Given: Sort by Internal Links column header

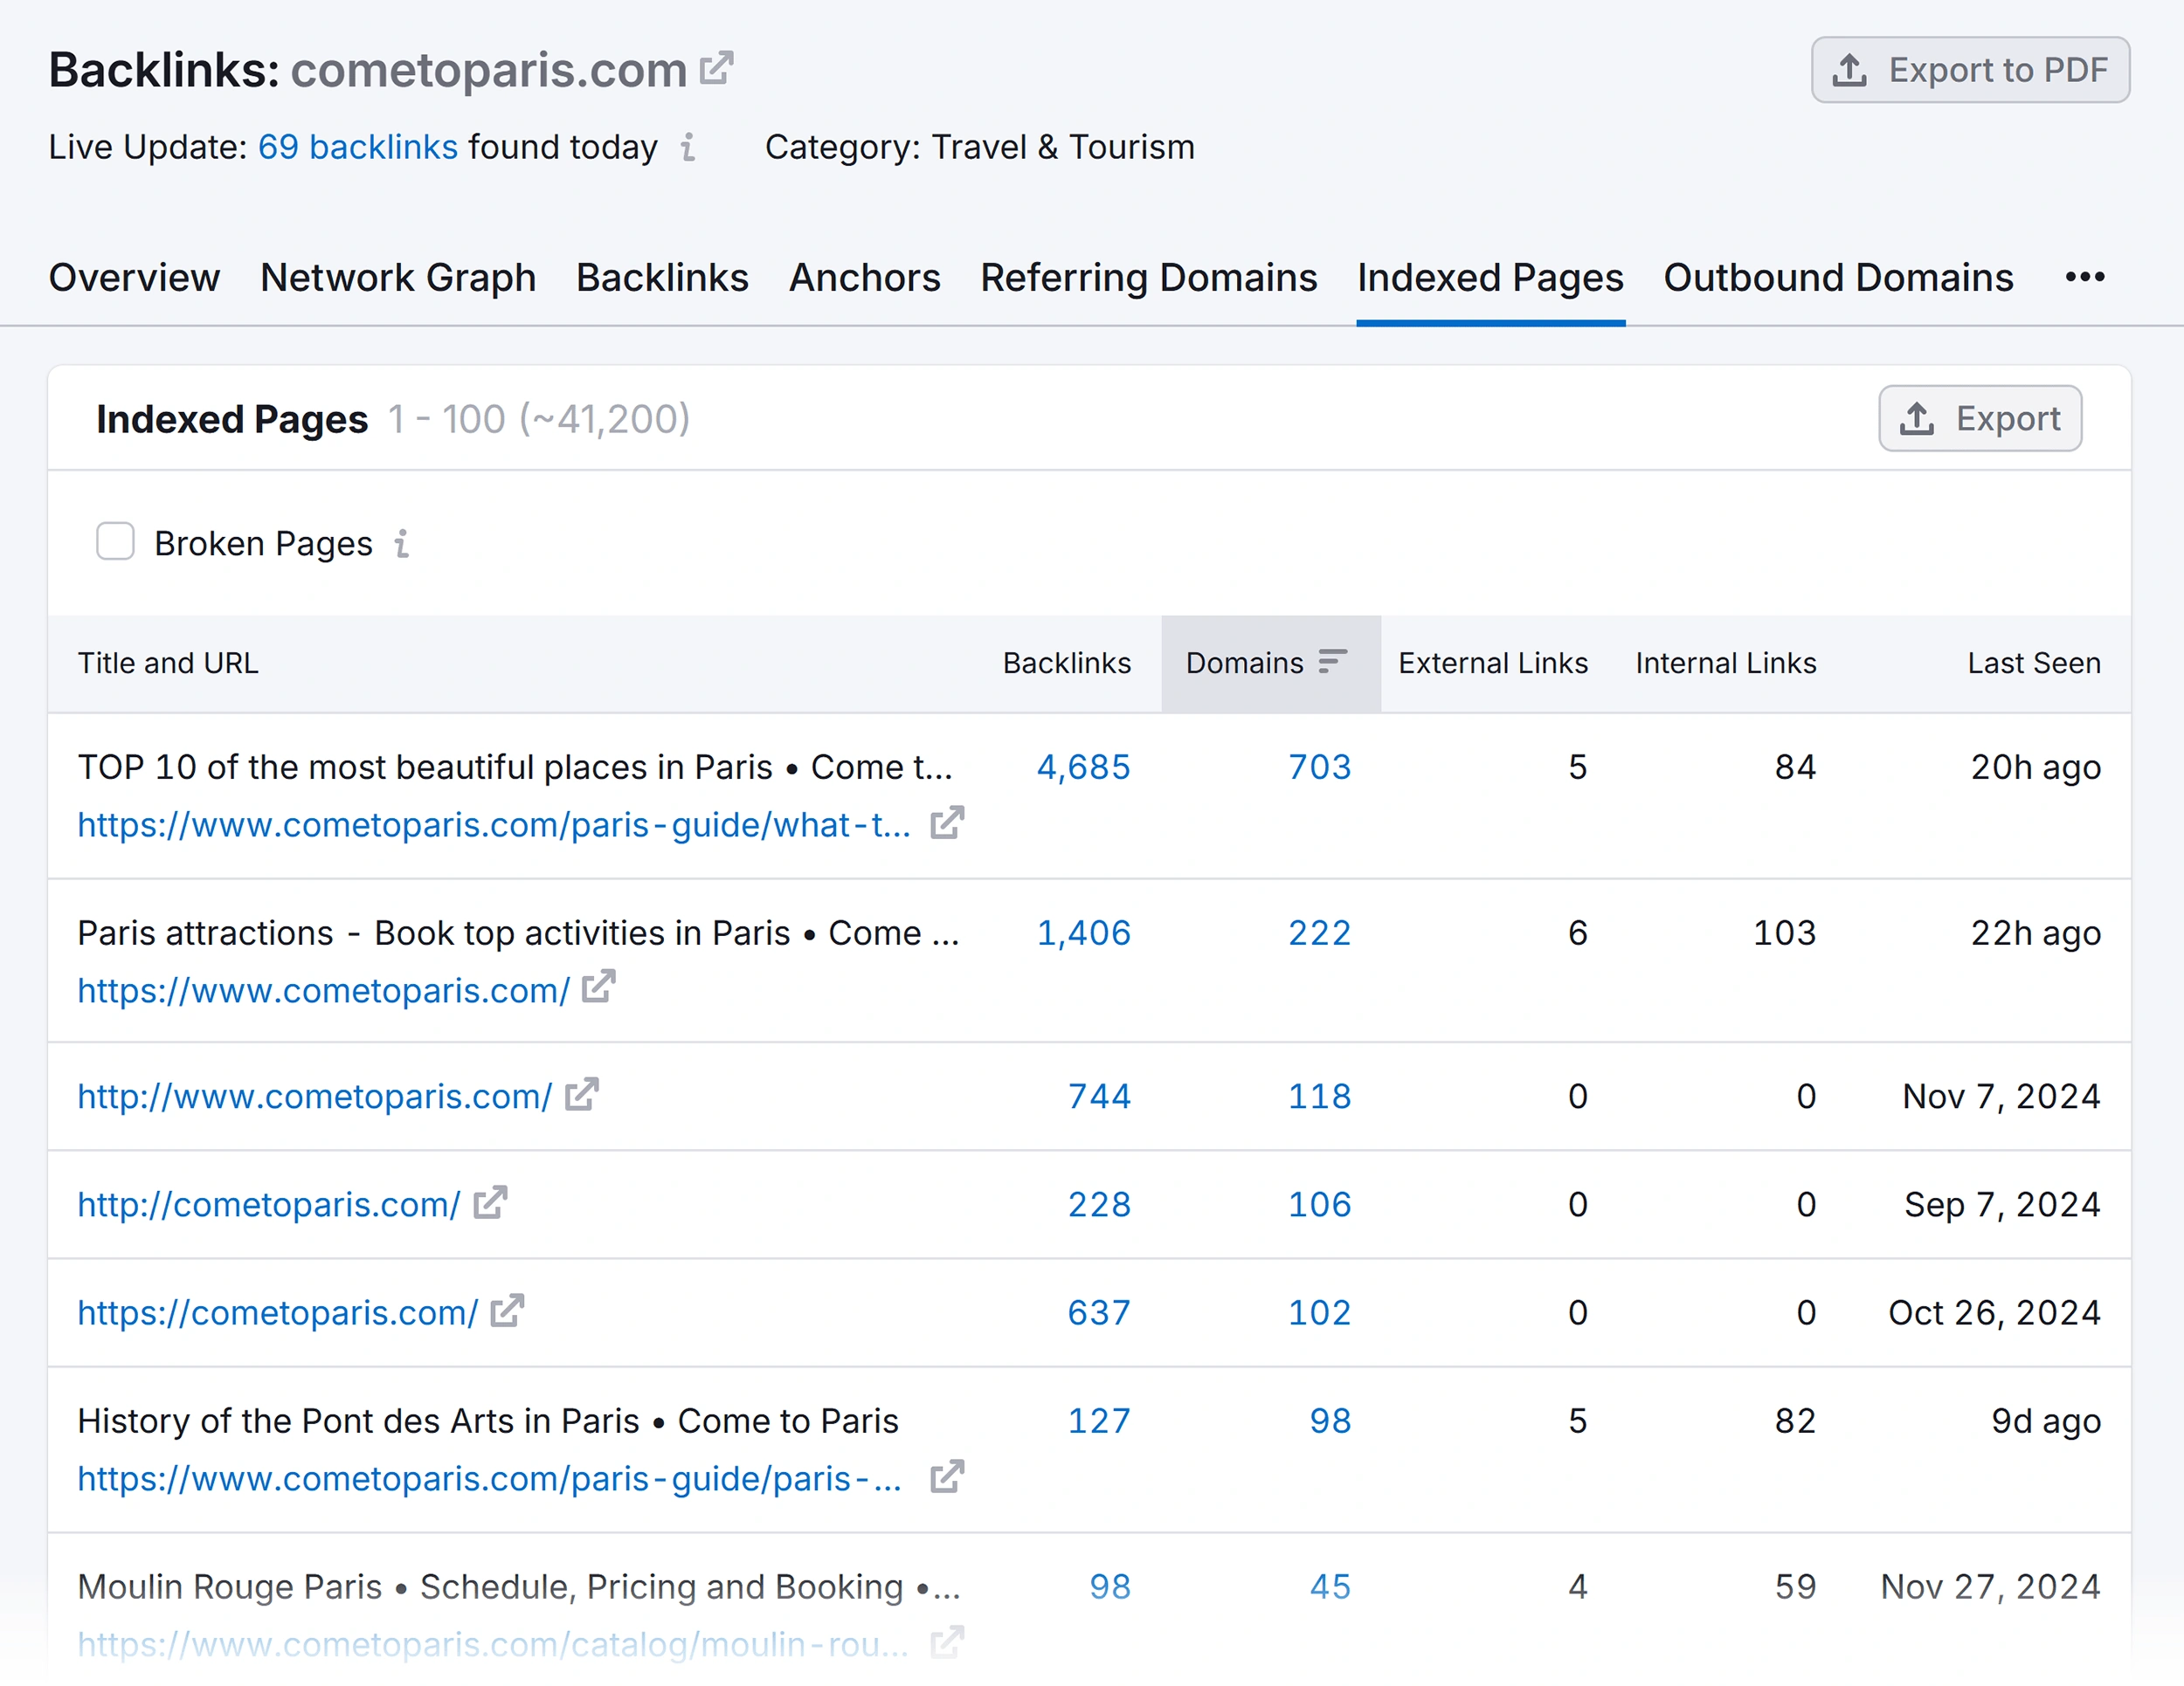Looking at the screenshot, I should [x=1726, y=663].
